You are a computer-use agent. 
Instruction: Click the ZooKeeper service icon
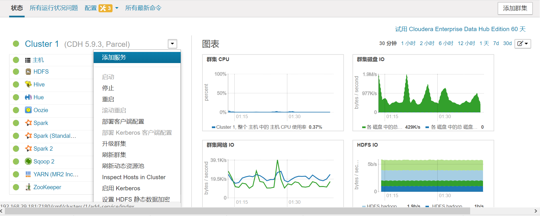(28, 187)
